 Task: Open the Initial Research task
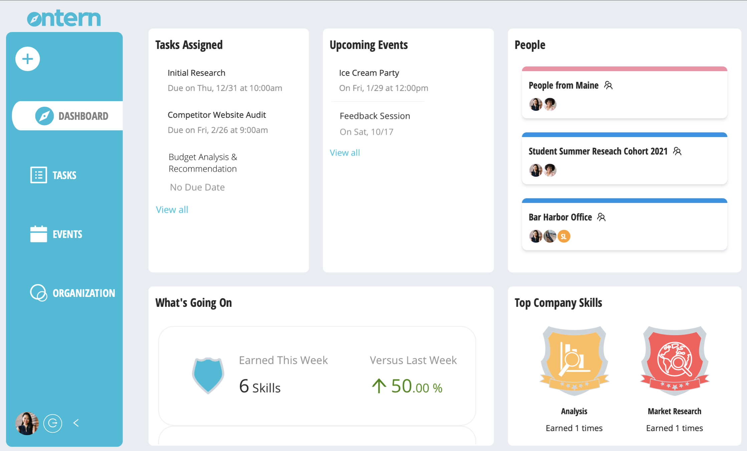[x=196, y=73]
